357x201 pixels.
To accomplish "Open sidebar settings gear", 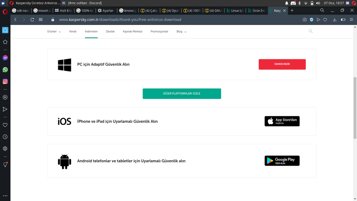I will 5,149.
